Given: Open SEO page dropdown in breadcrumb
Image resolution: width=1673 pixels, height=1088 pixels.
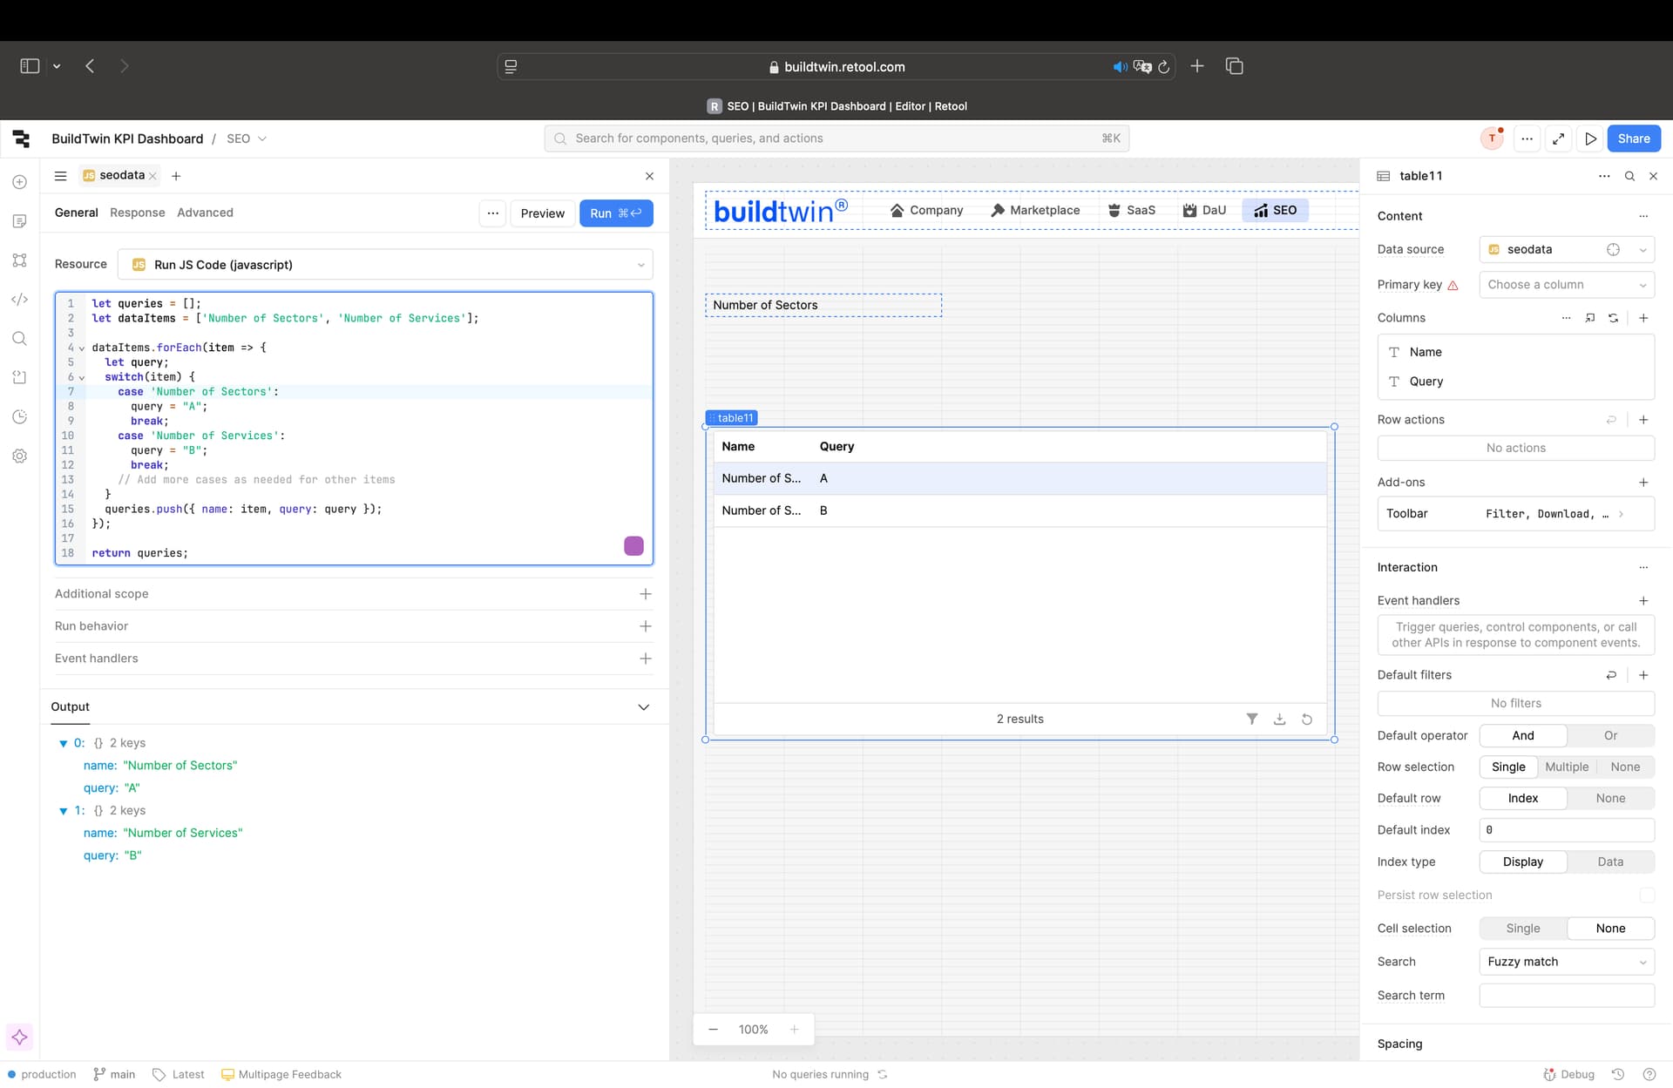Looking at the screenshot, I should point(247,139).
